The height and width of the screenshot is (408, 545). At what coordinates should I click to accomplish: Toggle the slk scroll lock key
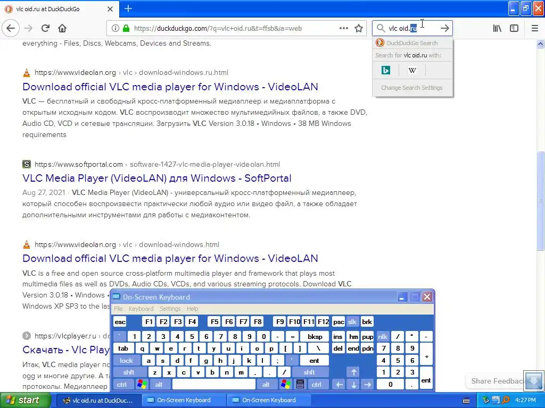coord(352,322)
